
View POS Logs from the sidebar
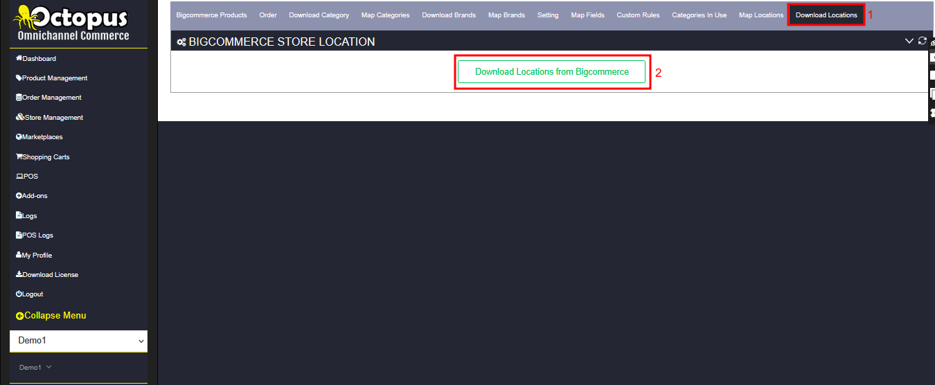point(34,235)
